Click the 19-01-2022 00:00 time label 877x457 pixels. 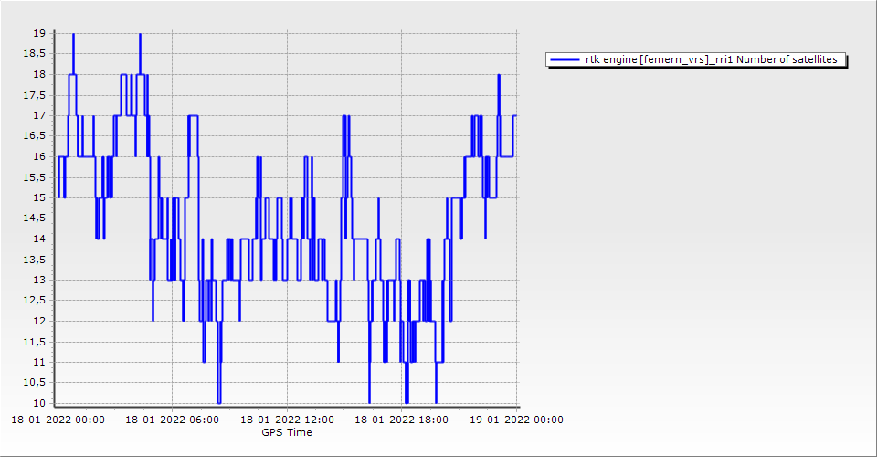click(516, 420)
